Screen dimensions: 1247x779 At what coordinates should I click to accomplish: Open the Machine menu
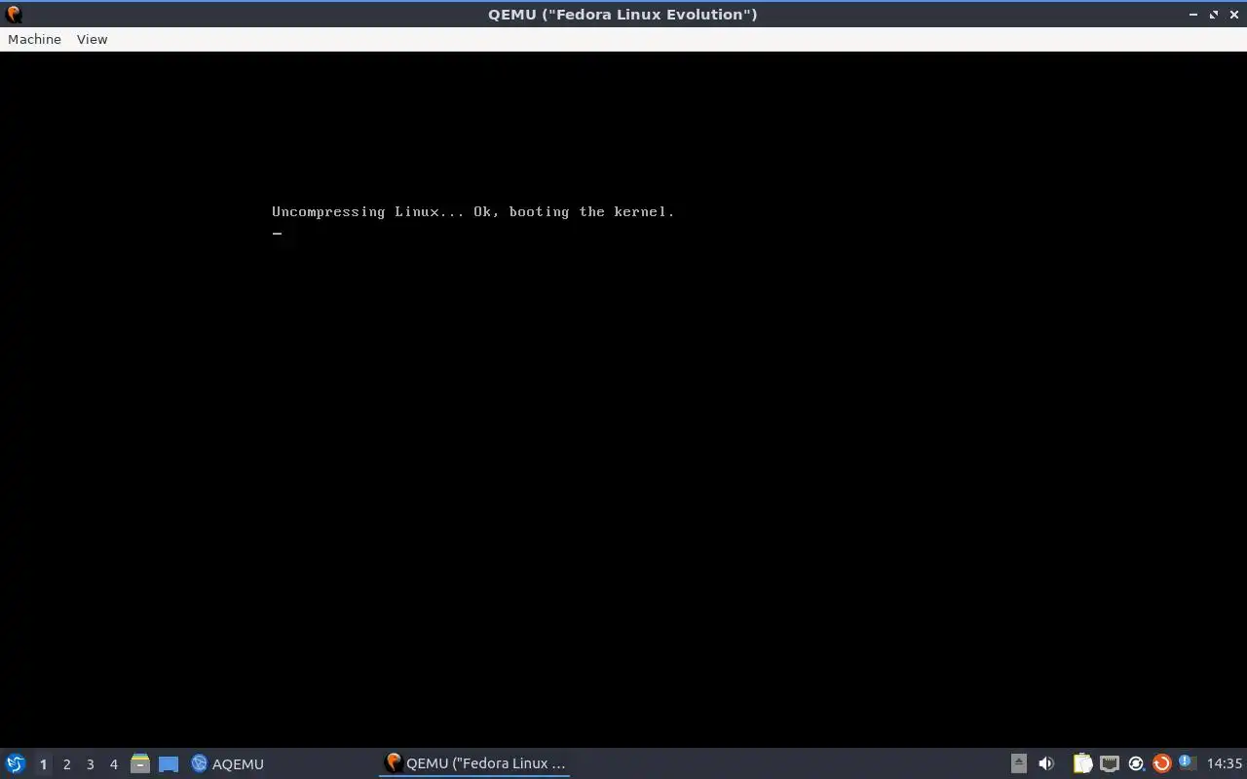click(34, 39)
